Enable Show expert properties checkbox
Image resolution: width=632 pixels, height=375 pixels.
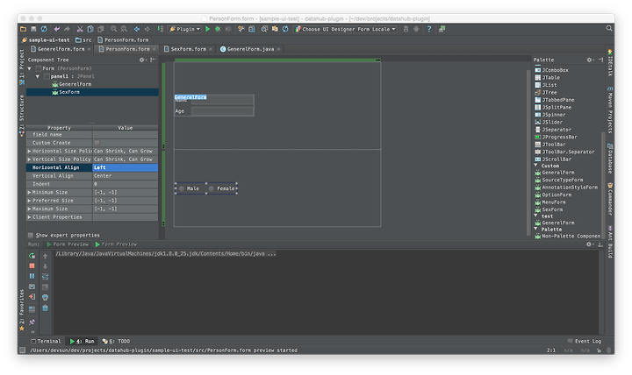(31, 236)
